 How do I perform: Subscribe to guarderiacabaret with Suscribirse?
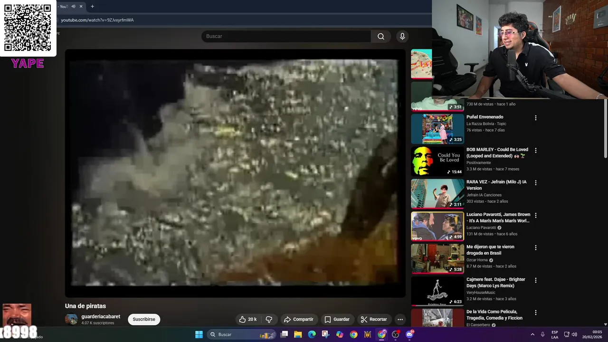[x=144, y=319]
